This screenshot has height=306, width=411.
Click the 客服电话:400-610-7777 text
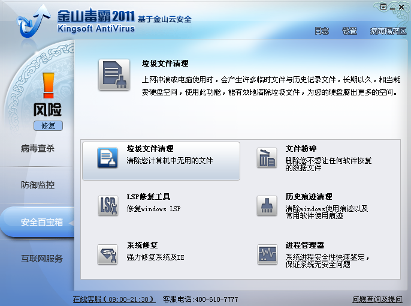[x=200, y=299]
